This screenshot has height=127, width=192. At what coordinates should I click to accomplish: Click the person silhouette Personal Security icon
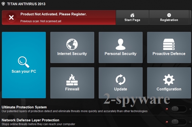coord(121,44)
